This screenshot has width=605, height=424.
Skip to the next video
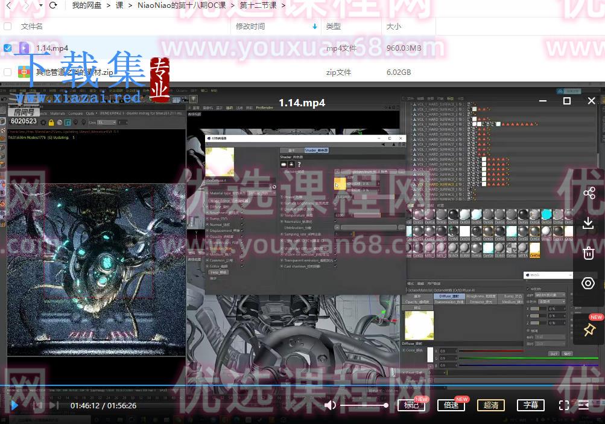point(54,405)
